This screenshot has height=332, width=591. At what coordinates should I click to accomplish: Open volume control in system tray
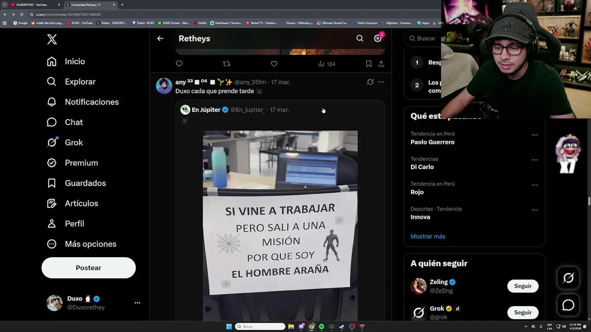pyautogui.click(x=564, y=326)
